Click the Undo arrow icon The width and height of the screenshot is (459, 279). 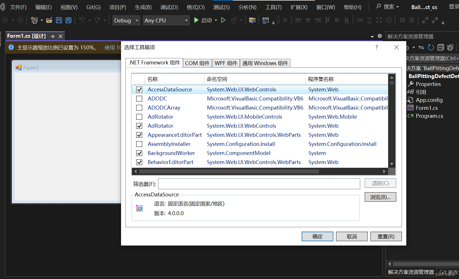click(x=82, y=20)
